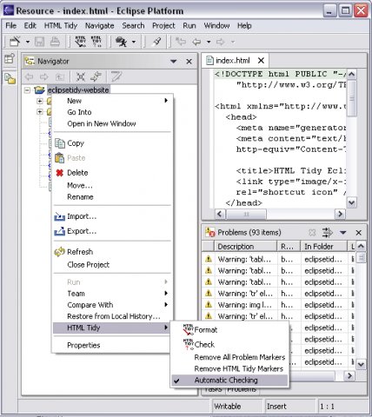Click Import... in the context menu
Viewport: 372px width, 417px height.
pos(113,216)
